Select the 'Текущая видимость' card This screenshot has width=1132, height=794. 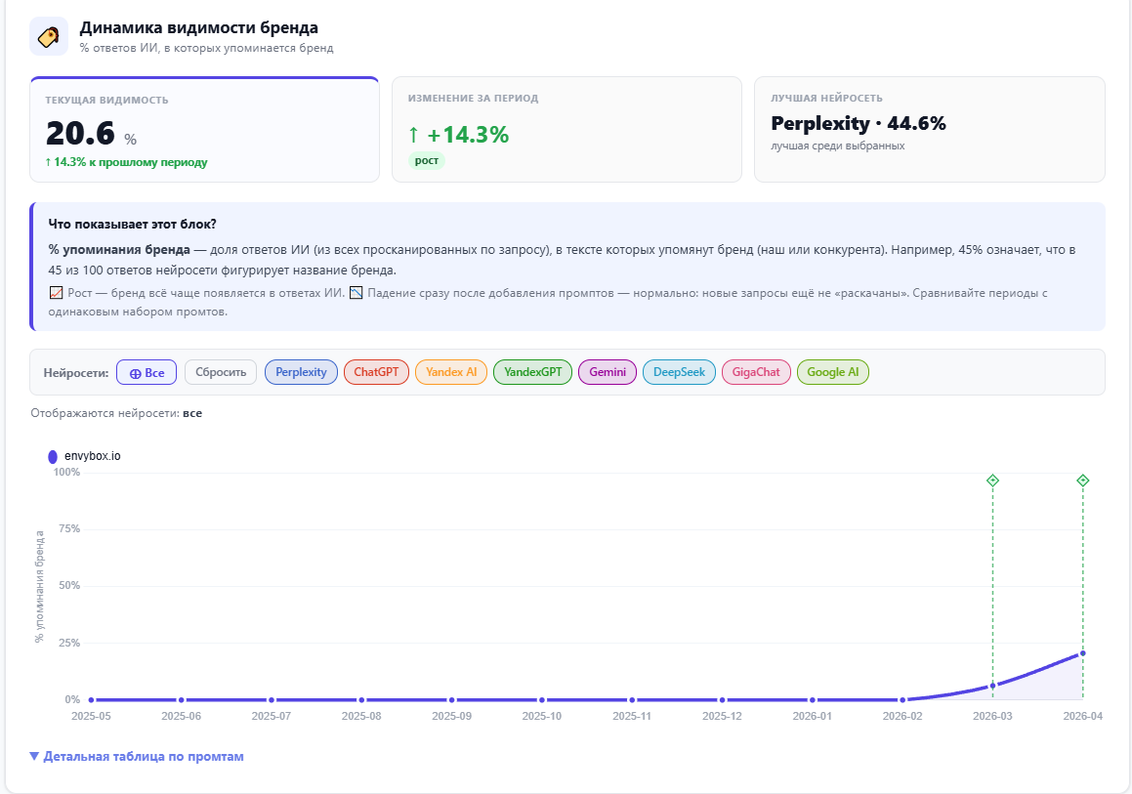204,130
